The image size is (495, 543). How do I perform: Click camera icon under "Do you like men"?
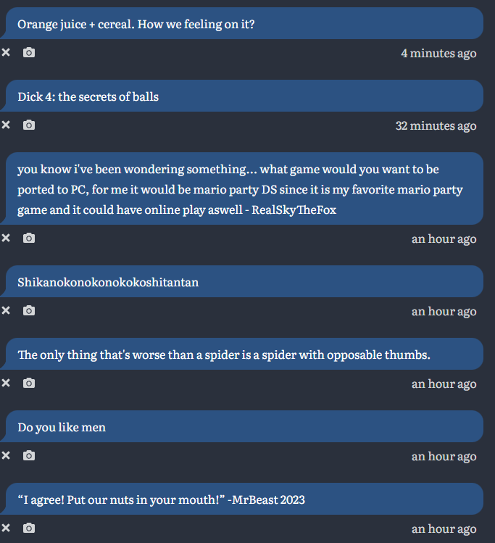[x=29, y=455]
